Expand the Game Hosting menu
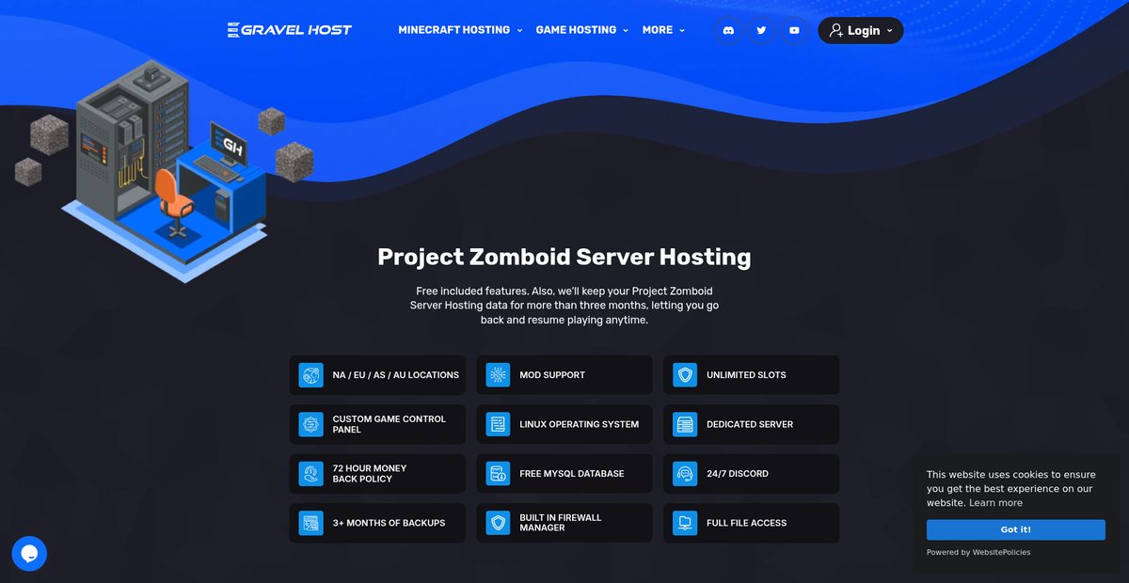 (582, 30)
